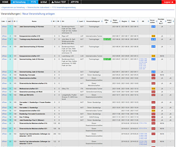Click logout arrow icon in red button
Image resolution: width=176 pixels, height=147 pixels.
pyautogui.click(x=172, y=2)
